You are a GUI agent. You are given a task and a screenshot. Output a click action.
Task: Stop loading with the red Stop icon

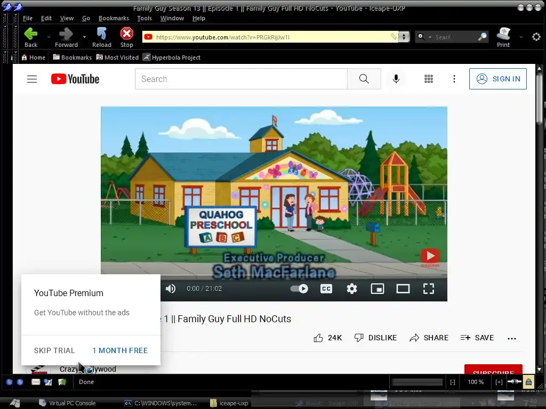pyautogui.click(x=127, y=37)
